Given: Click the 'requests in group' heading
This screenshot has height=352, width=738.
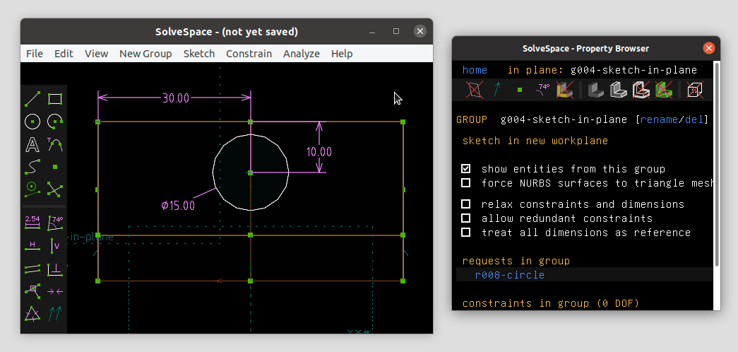Looking at the screenshot, I should (516, 261).
